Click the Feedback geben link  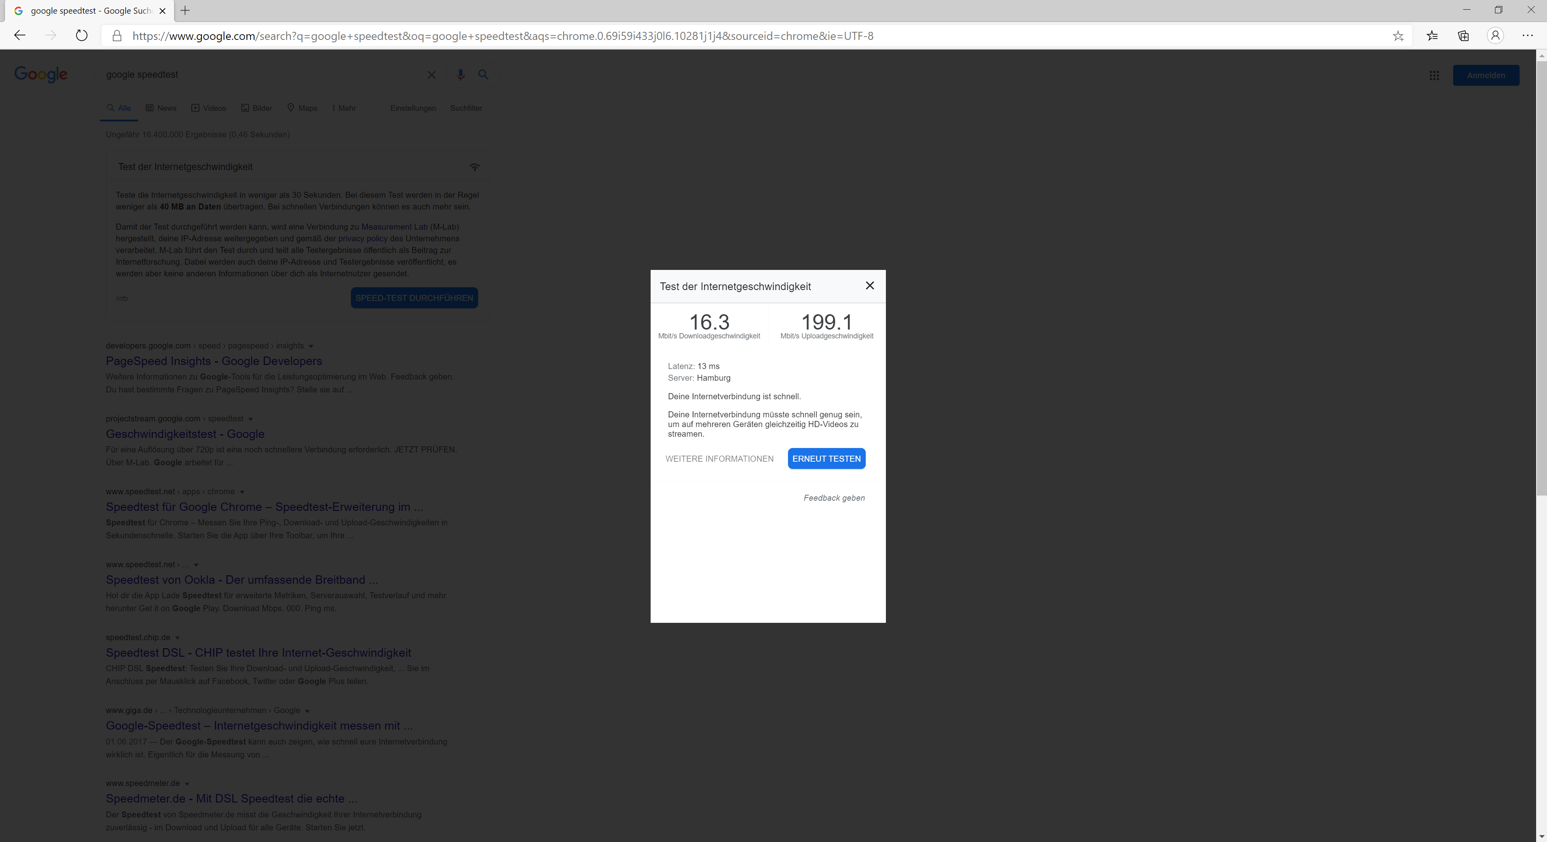[834, 498]
